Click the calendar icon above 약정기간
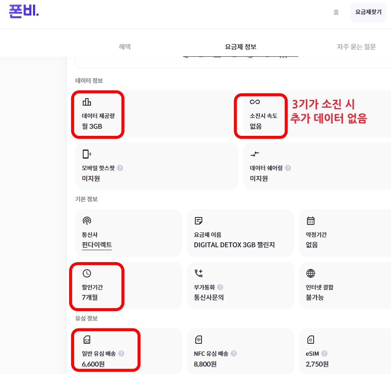Screen dimensions: 391x374 click(x=311, y=220)
